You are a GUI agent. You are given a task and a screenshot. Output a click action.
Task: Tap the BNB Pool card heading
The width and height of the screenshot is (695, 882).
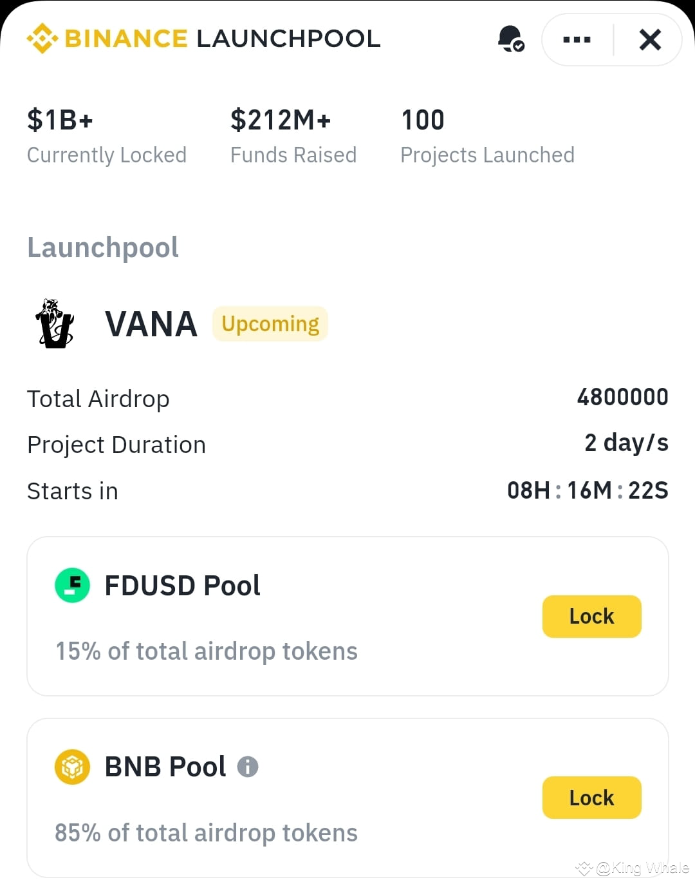coord(165,767)
